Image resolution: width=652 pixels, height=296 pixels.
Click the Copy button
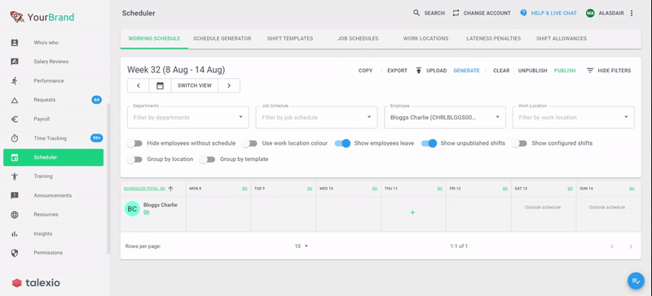[365, 71]
